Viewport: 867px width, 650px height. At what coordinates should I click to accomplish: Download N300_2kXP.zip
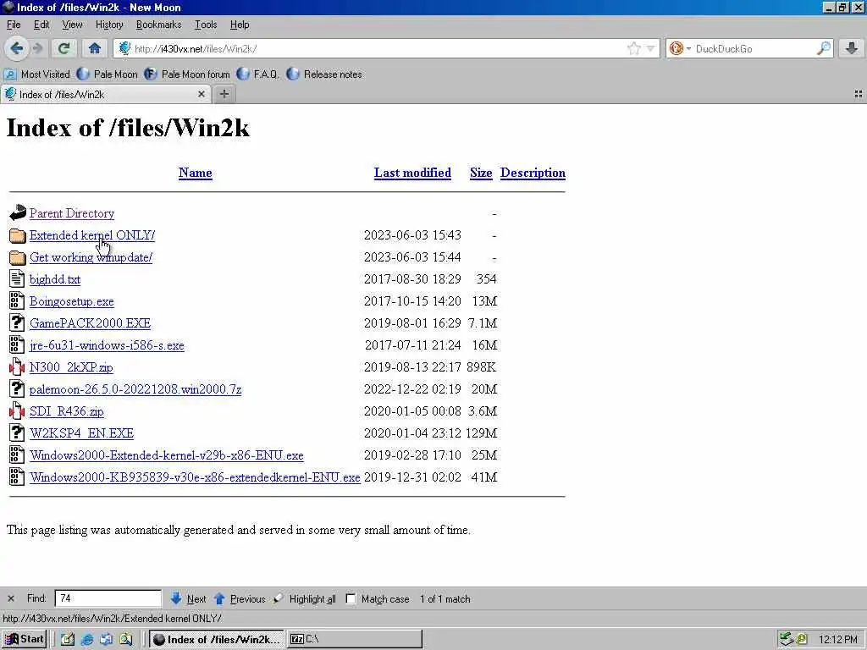coord(71,367)
